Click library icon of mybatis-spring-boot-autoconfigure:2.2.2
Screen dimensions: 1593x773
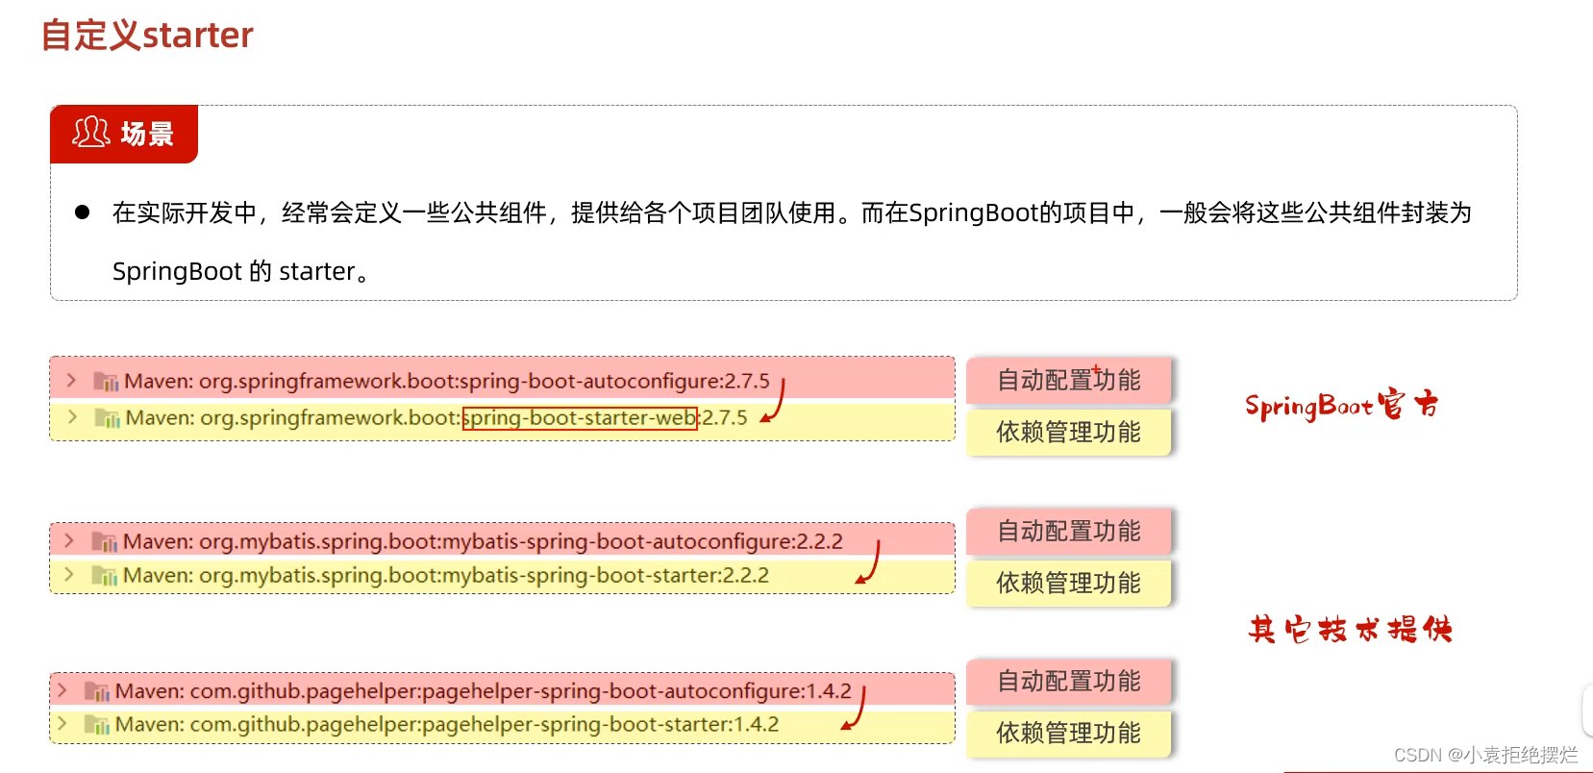[104, 542]
